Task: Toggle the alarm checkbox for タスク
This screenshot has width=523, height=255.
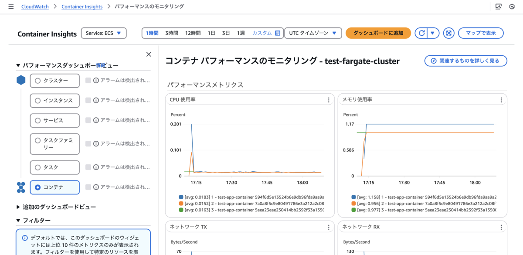Action: (x=88, y=167)
